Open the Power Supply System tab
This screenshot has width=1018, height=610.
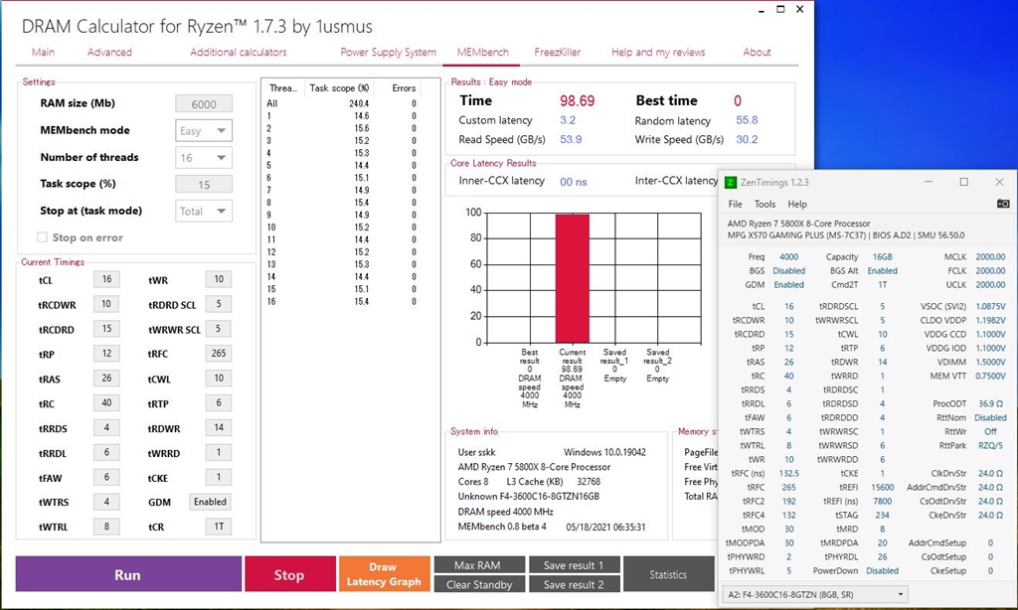[389, 52]
